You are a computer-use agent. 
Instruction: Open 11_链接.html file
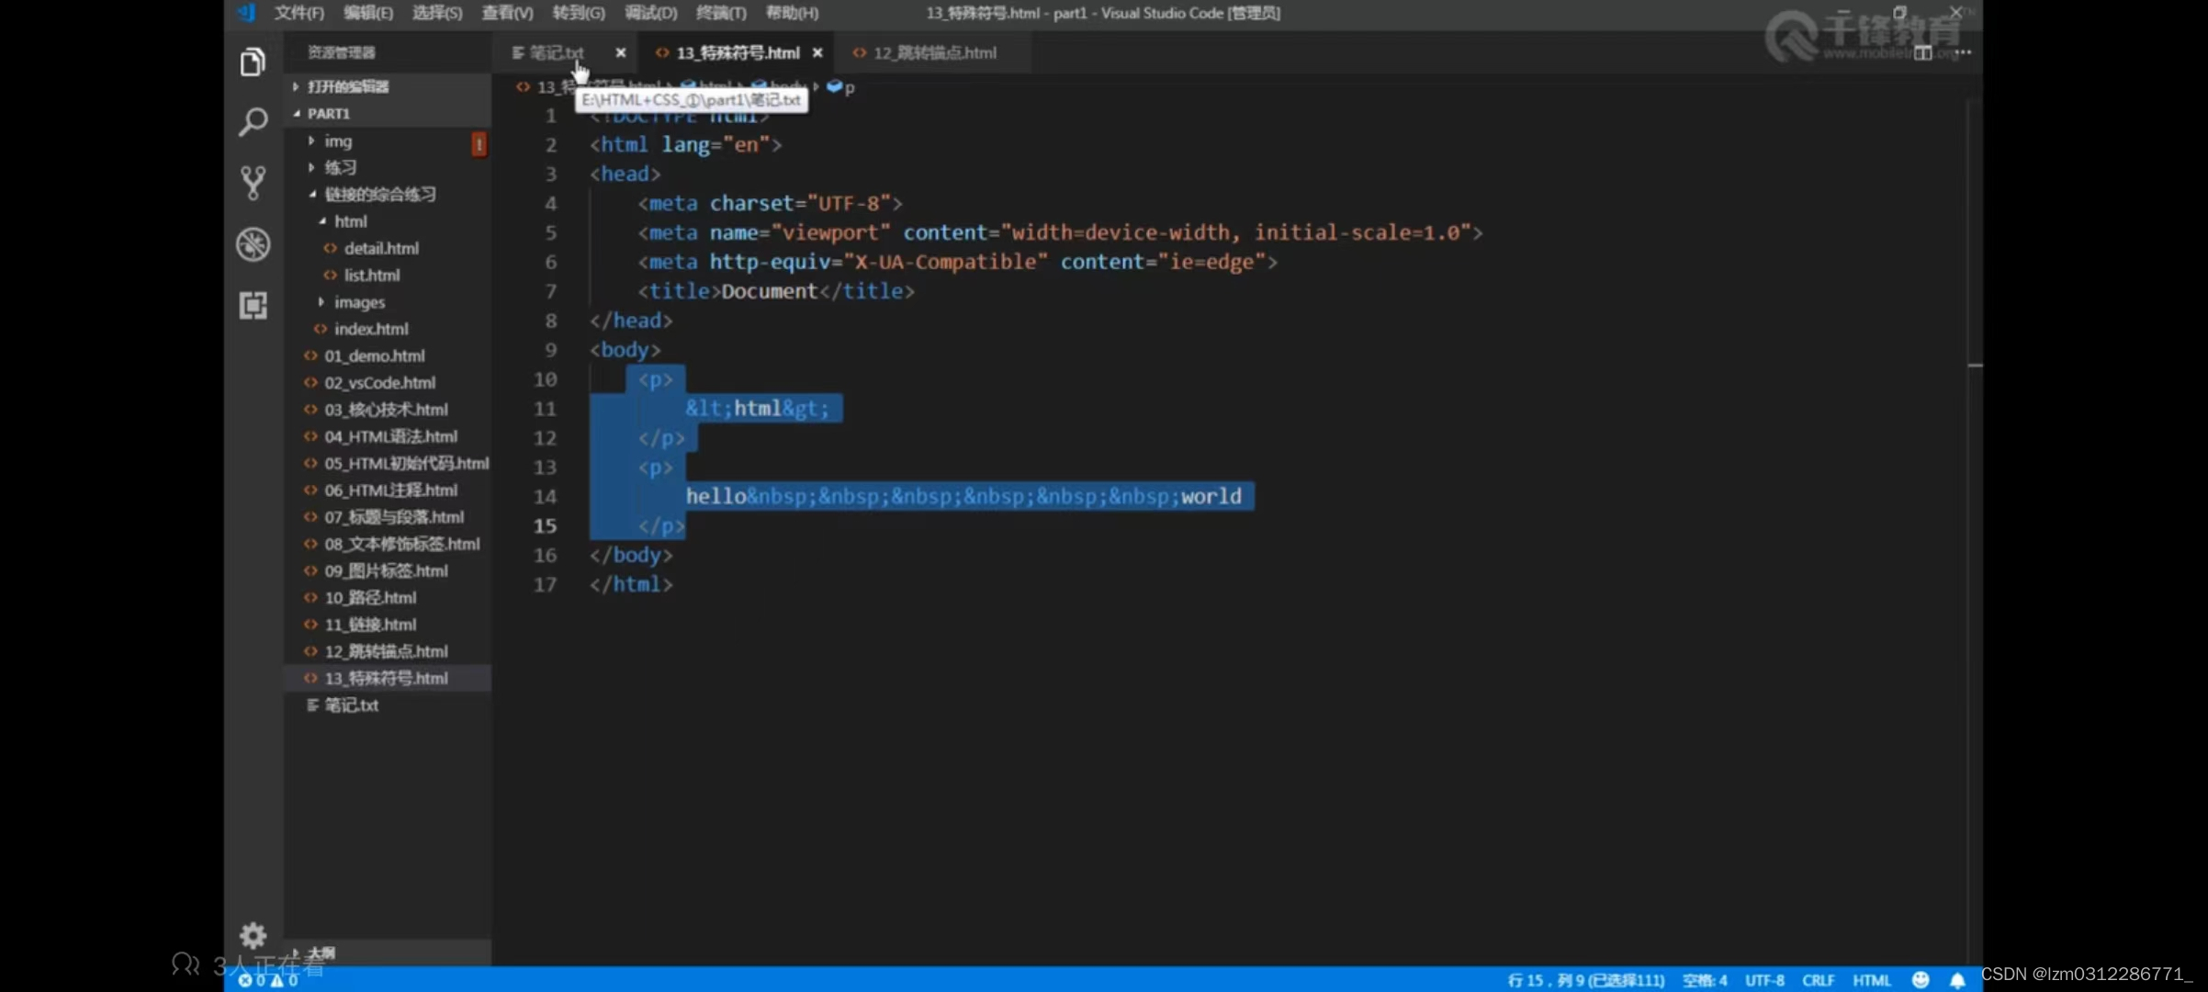pos(388,624)
